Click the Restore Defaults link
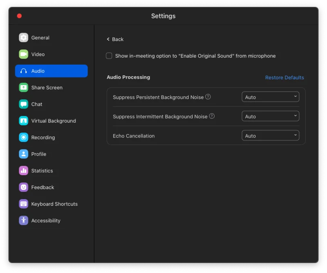The width and height of the screenshot is (327, 273). 284,78
